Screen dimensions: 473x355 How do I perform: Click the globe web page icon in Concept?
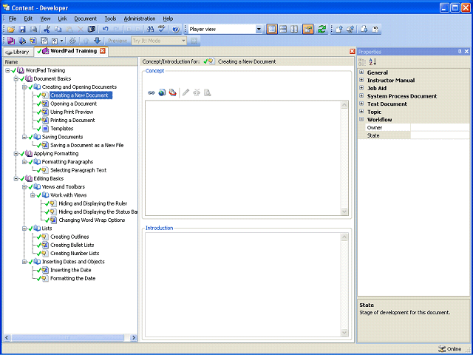[x=163, y=92]
